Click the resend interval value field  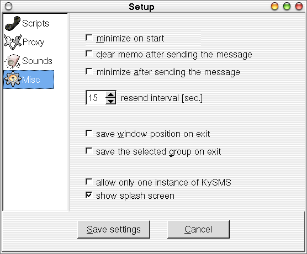pos(96,98)
